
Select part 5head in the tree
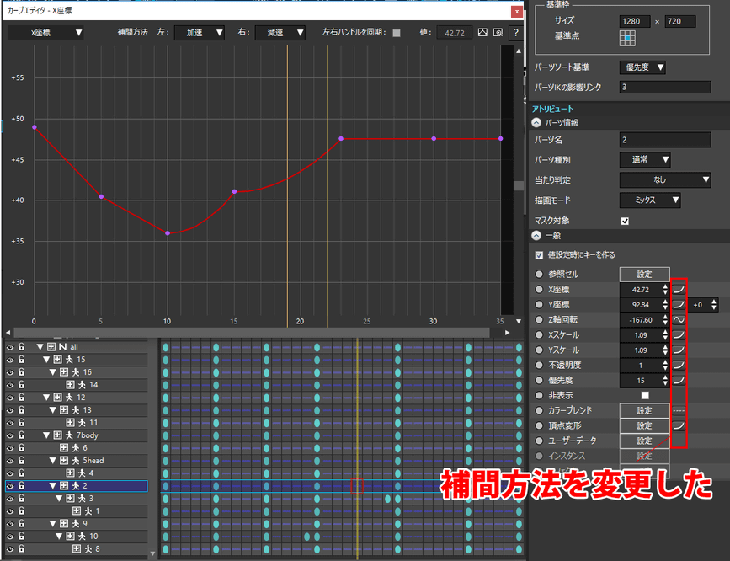point(93,461)
